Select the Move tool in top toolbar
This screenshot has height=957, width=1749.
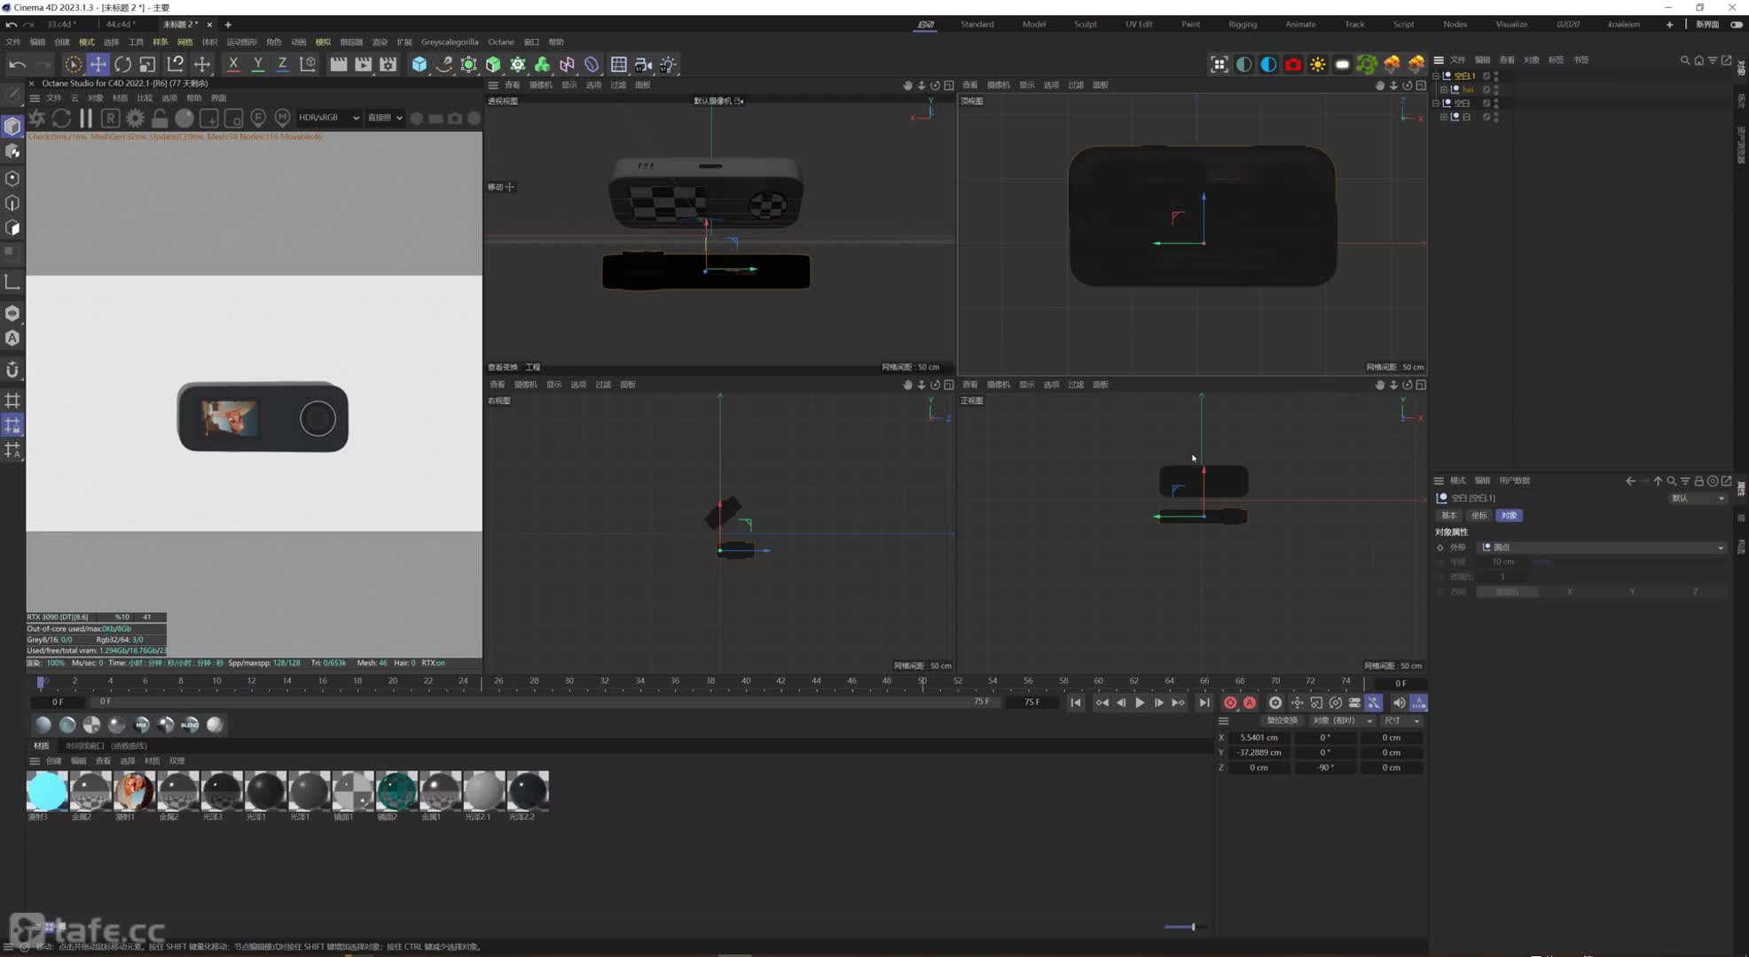click(98, 64)
